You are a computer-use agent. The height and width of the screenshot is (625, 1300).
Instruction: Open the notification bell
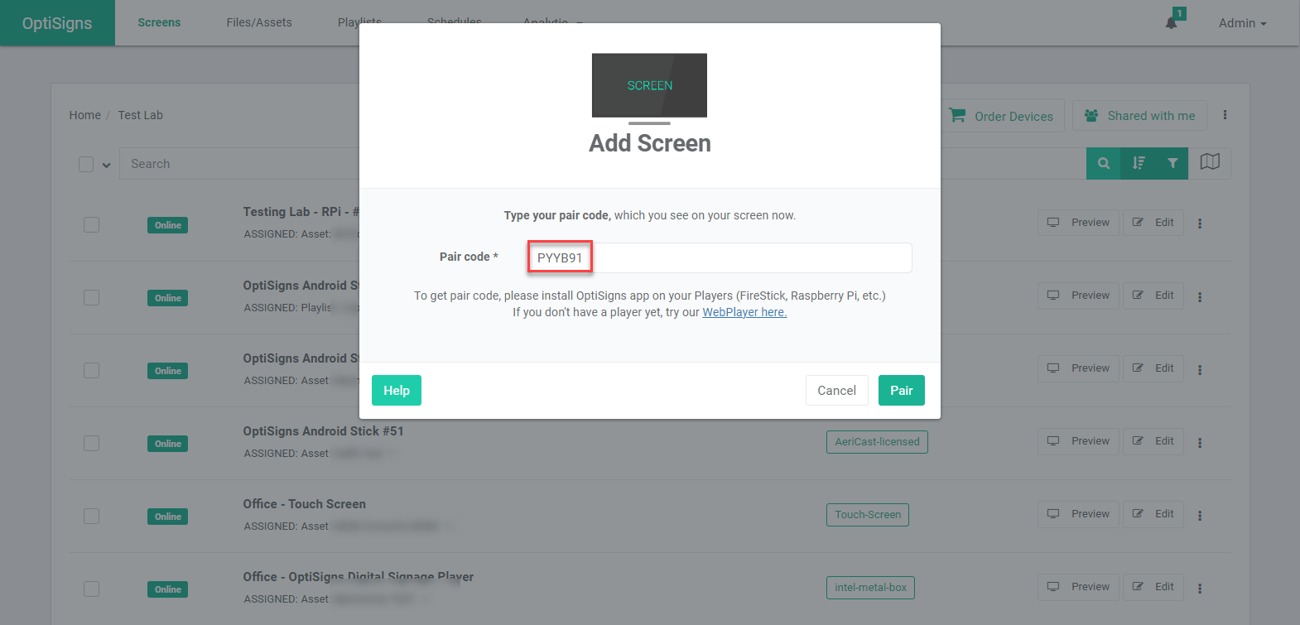1171,23
